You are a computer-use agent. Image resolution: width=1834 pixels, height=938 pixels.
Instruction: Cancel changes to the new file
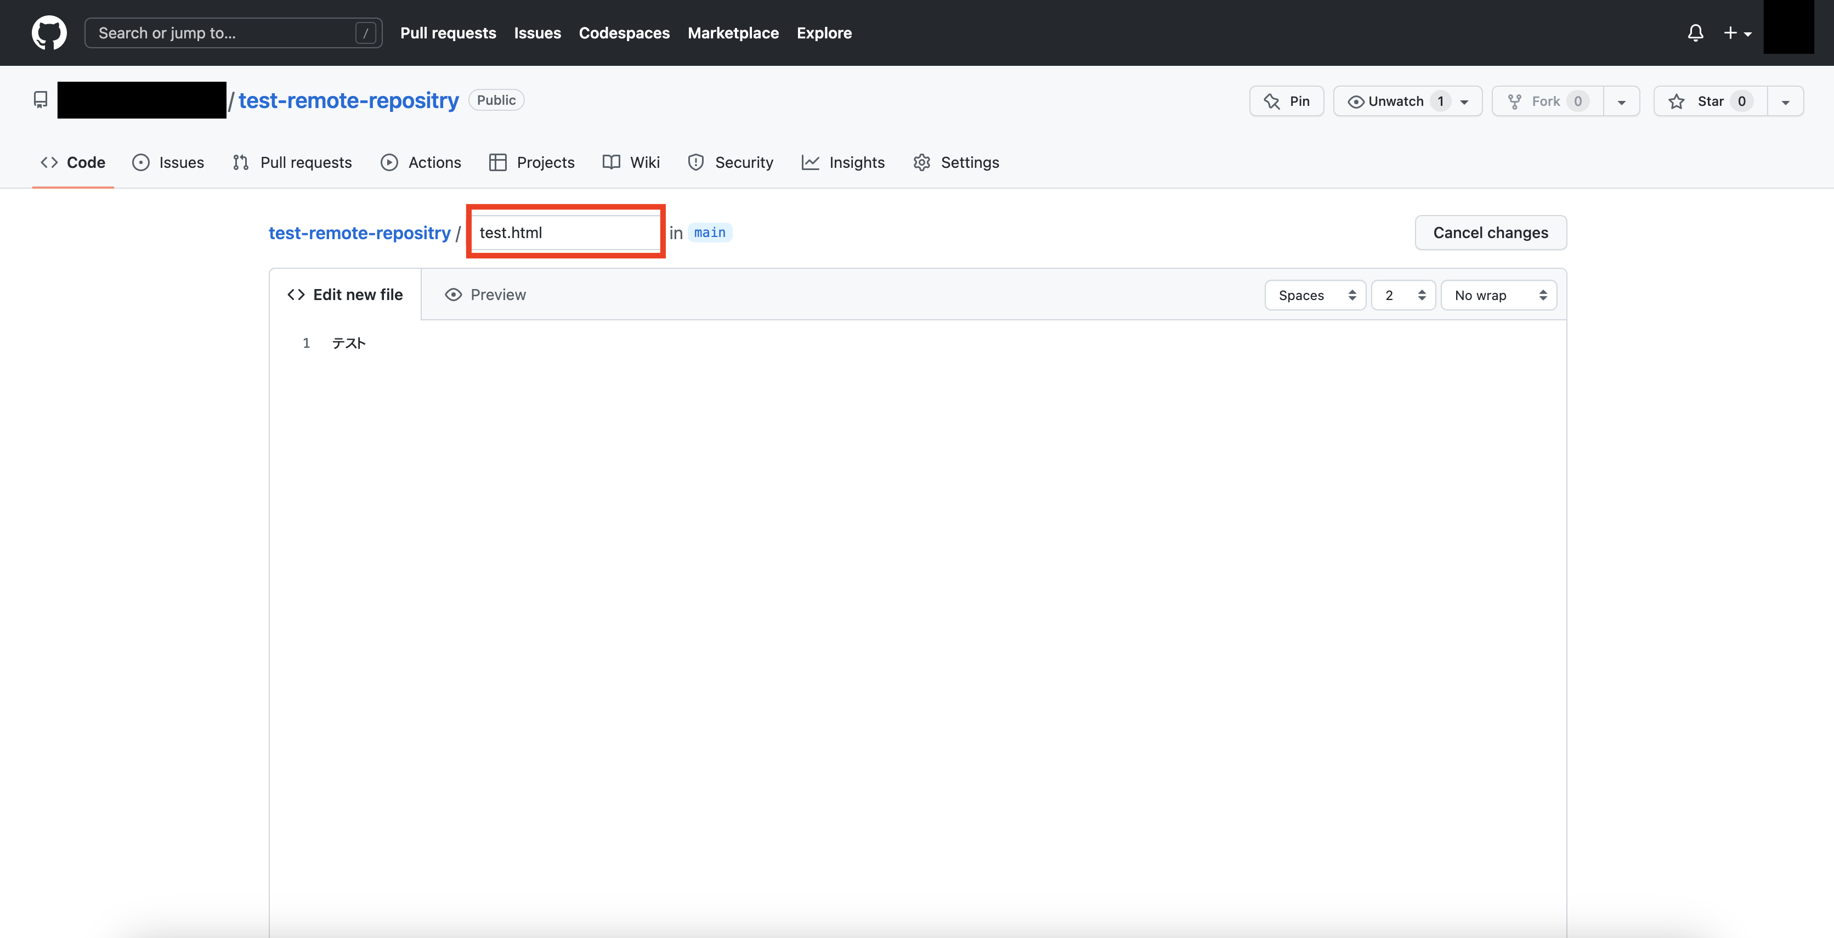[1490, 232]
